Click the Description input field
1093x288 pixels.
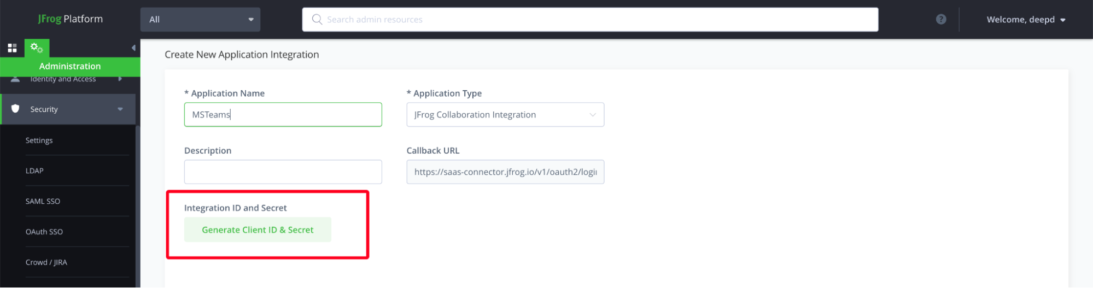283,172
